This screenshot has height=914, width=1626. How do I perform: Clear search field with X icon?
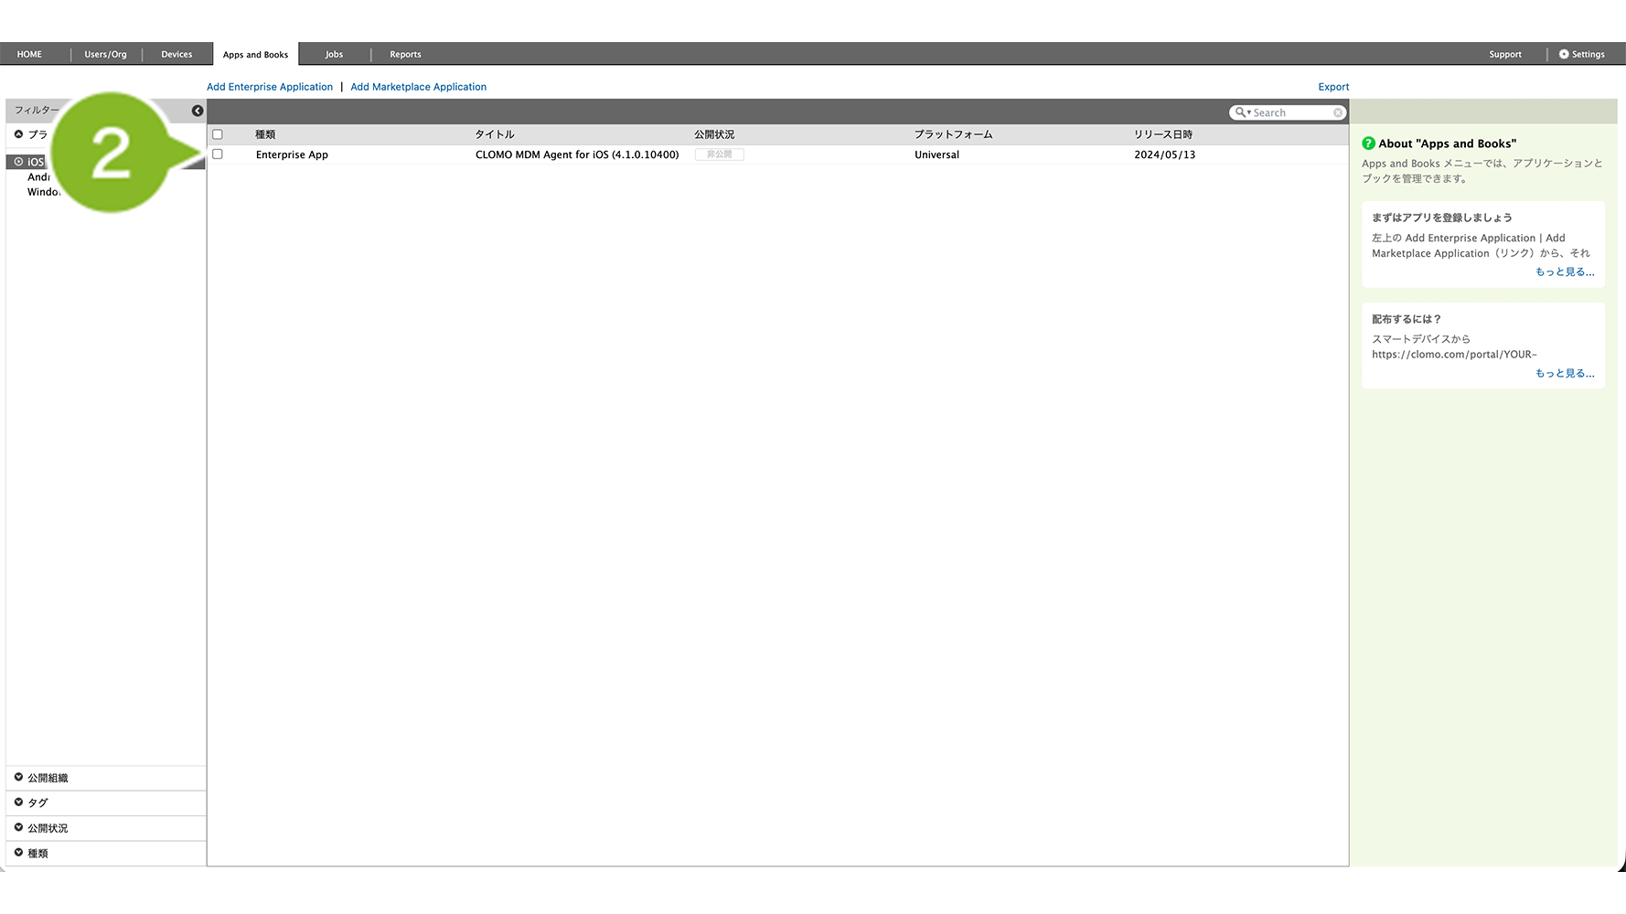click(1338, 112)
